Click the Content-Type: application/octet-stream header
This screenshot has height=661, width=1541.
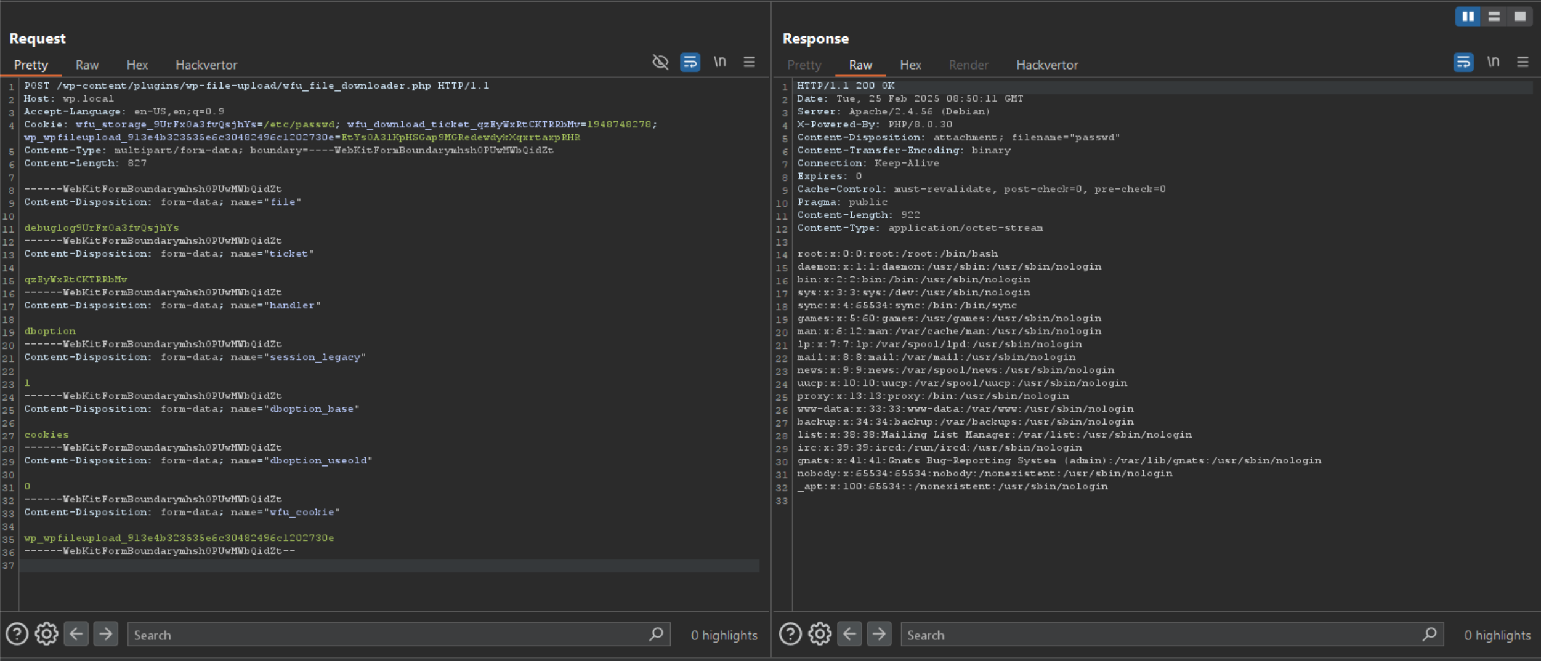pos(920,228)
